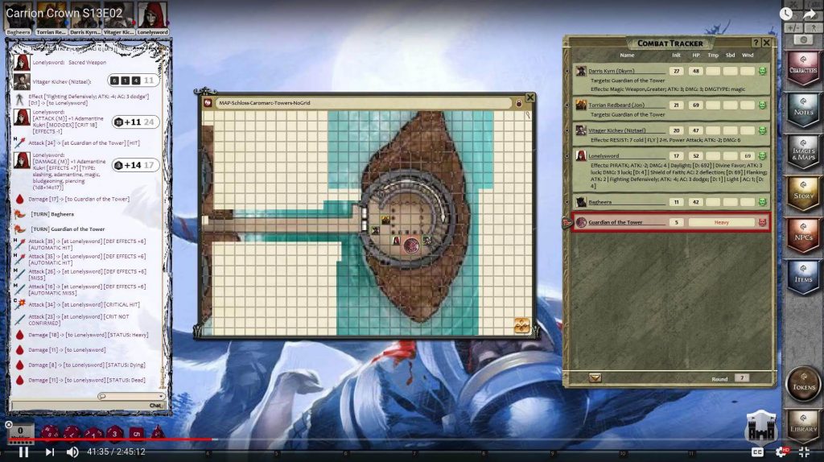Click Lonelysword HP value 52
This screenshot has width=824, height=462.
pos(696,155)
